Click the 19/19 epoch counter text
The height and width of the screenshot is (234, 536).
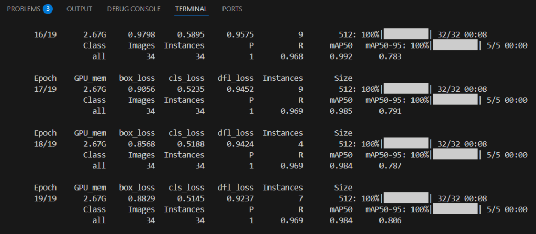pyautogui.click(x=45, y=198)
